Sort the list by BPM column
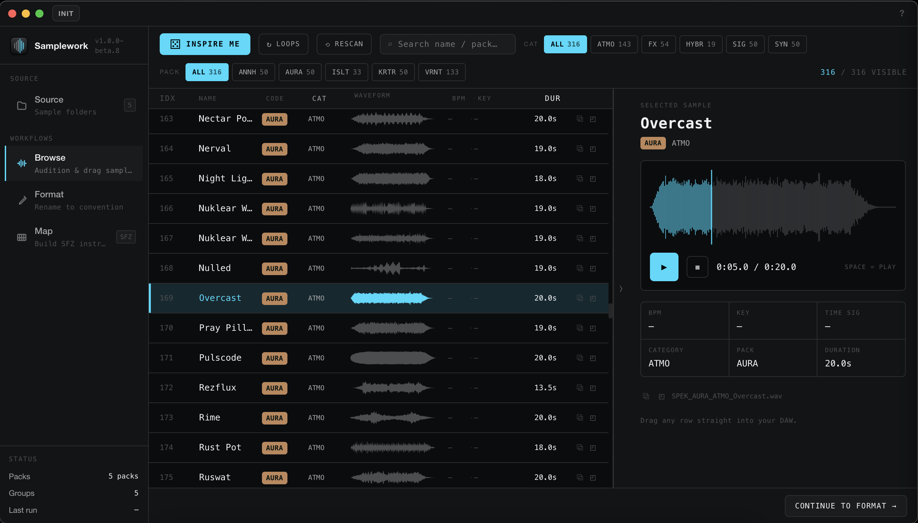 [x=458, y=98]
